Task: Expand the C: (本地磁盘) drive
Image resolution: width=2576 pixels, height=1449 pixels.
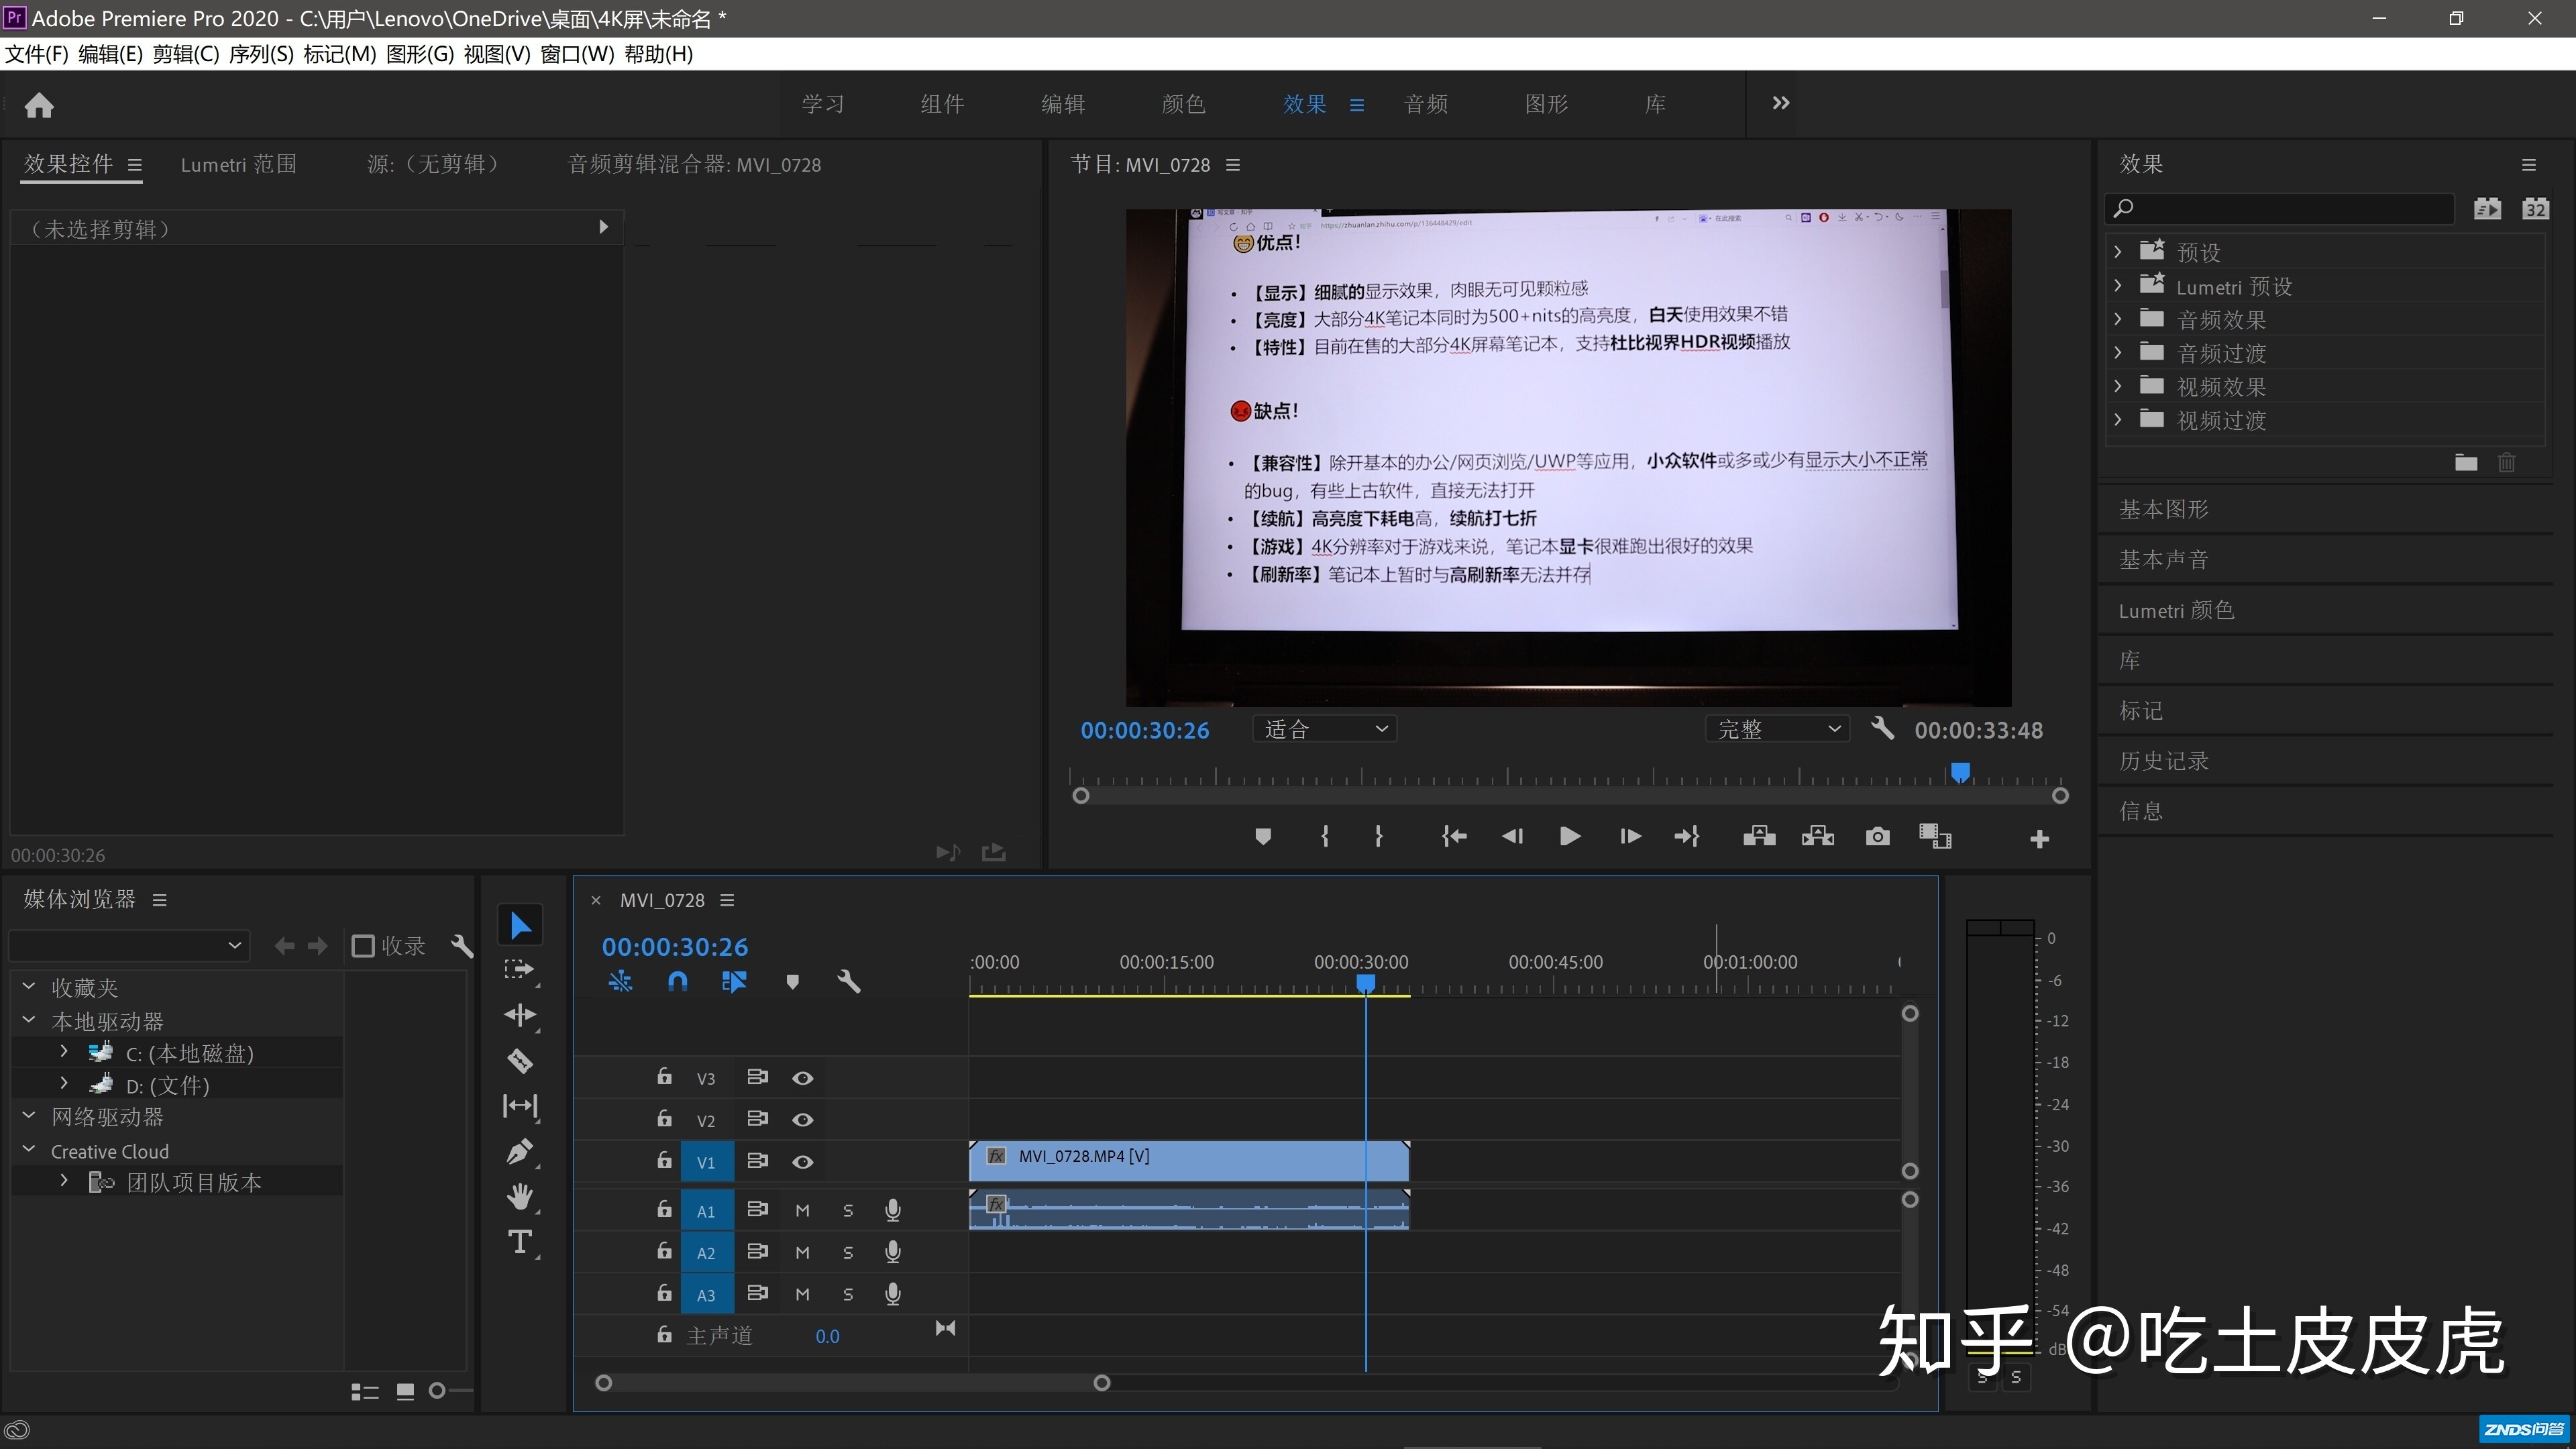Action: [64, 1052]
